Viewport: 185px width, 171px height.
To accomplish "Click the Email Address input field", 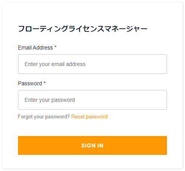I will [92, 64].
